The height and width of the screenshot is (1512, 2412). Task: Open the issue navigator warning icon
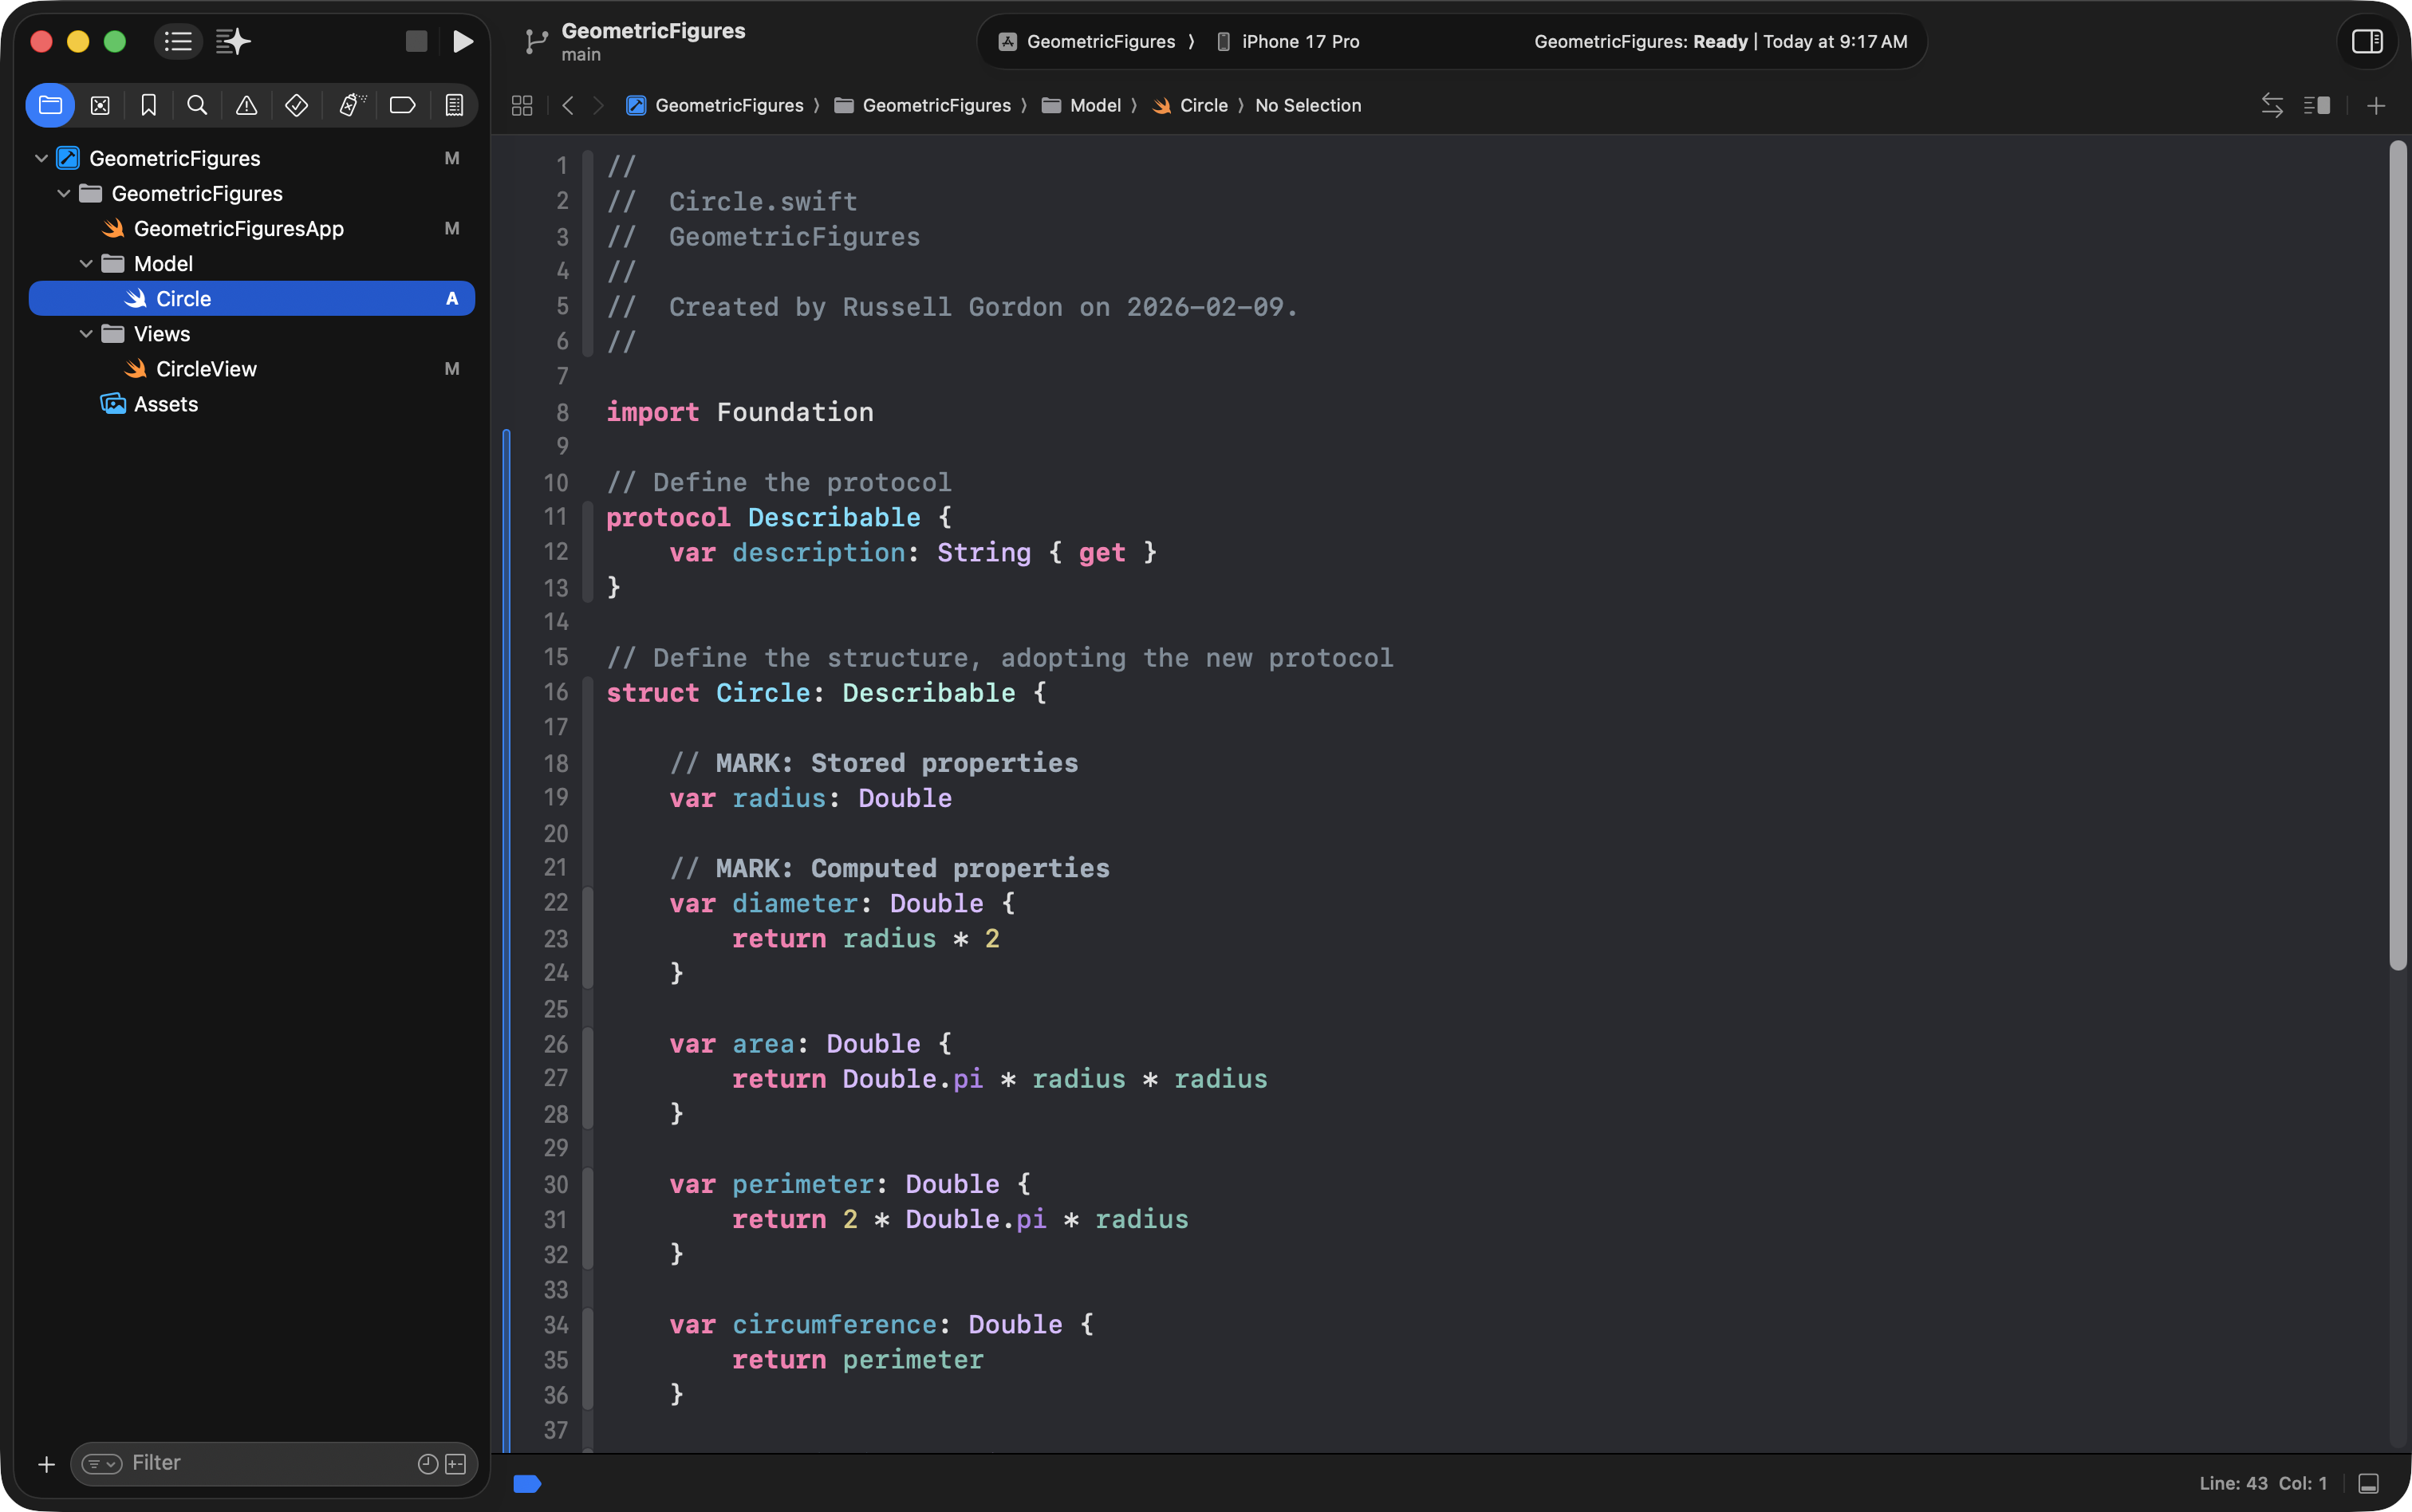point(246,105)
